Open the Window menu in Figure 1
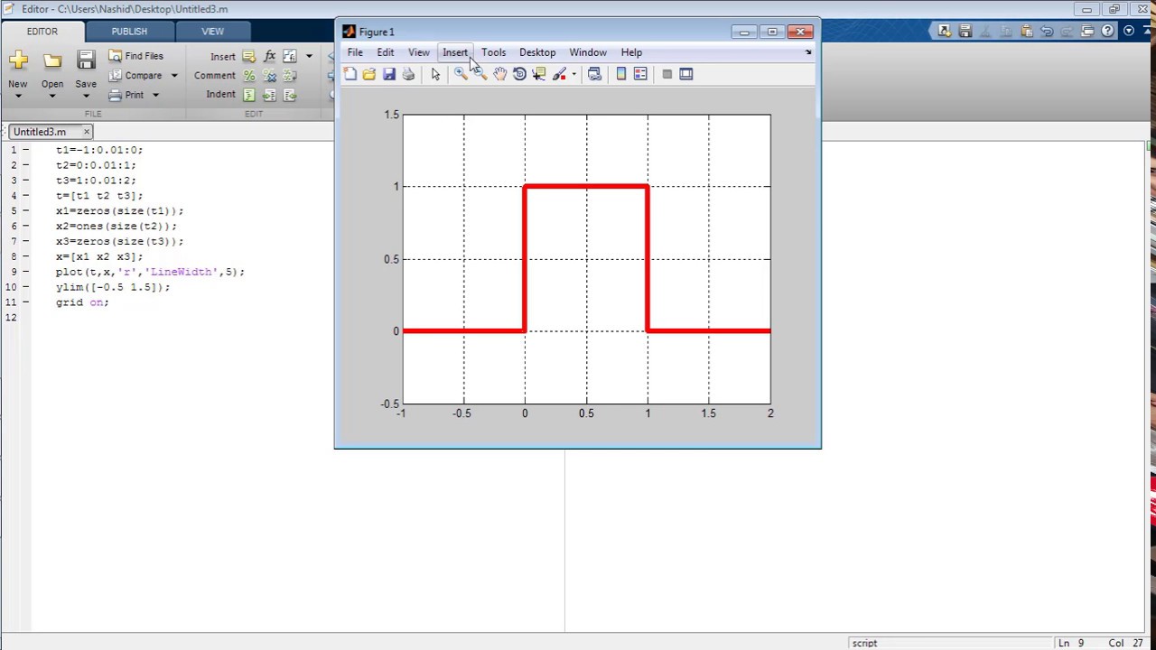1156x650 pixels. pos(588,52)
